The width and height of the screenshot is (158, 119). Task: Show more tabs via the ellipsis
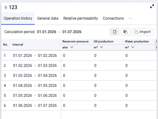click(131, 18)
